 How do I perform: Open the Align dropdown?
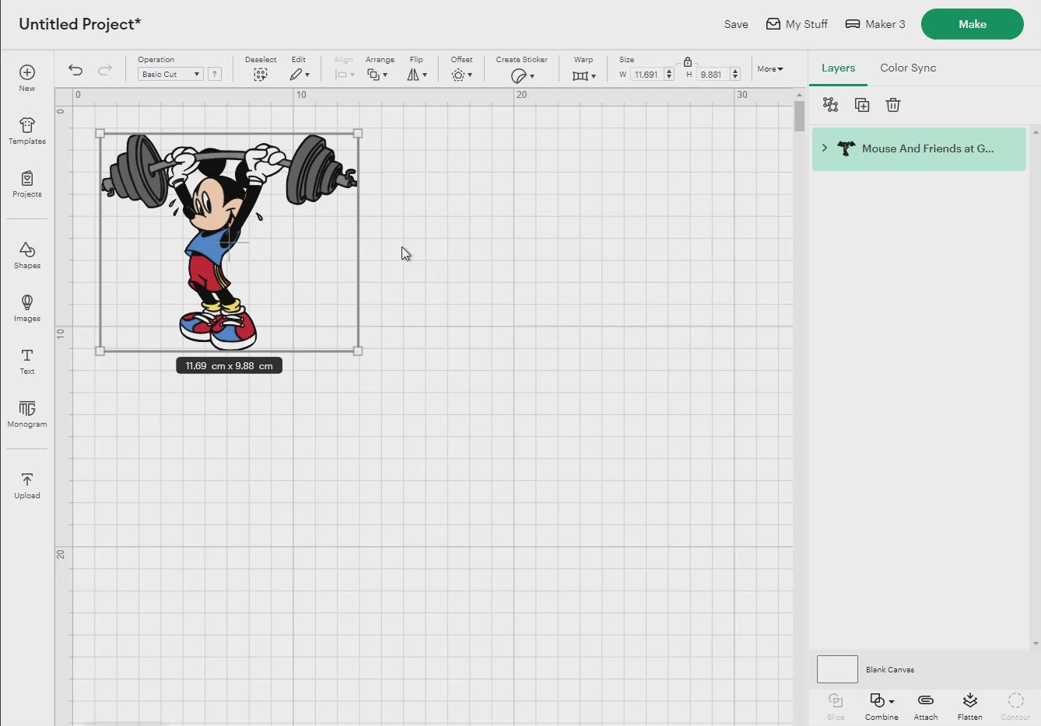(344, 75)
